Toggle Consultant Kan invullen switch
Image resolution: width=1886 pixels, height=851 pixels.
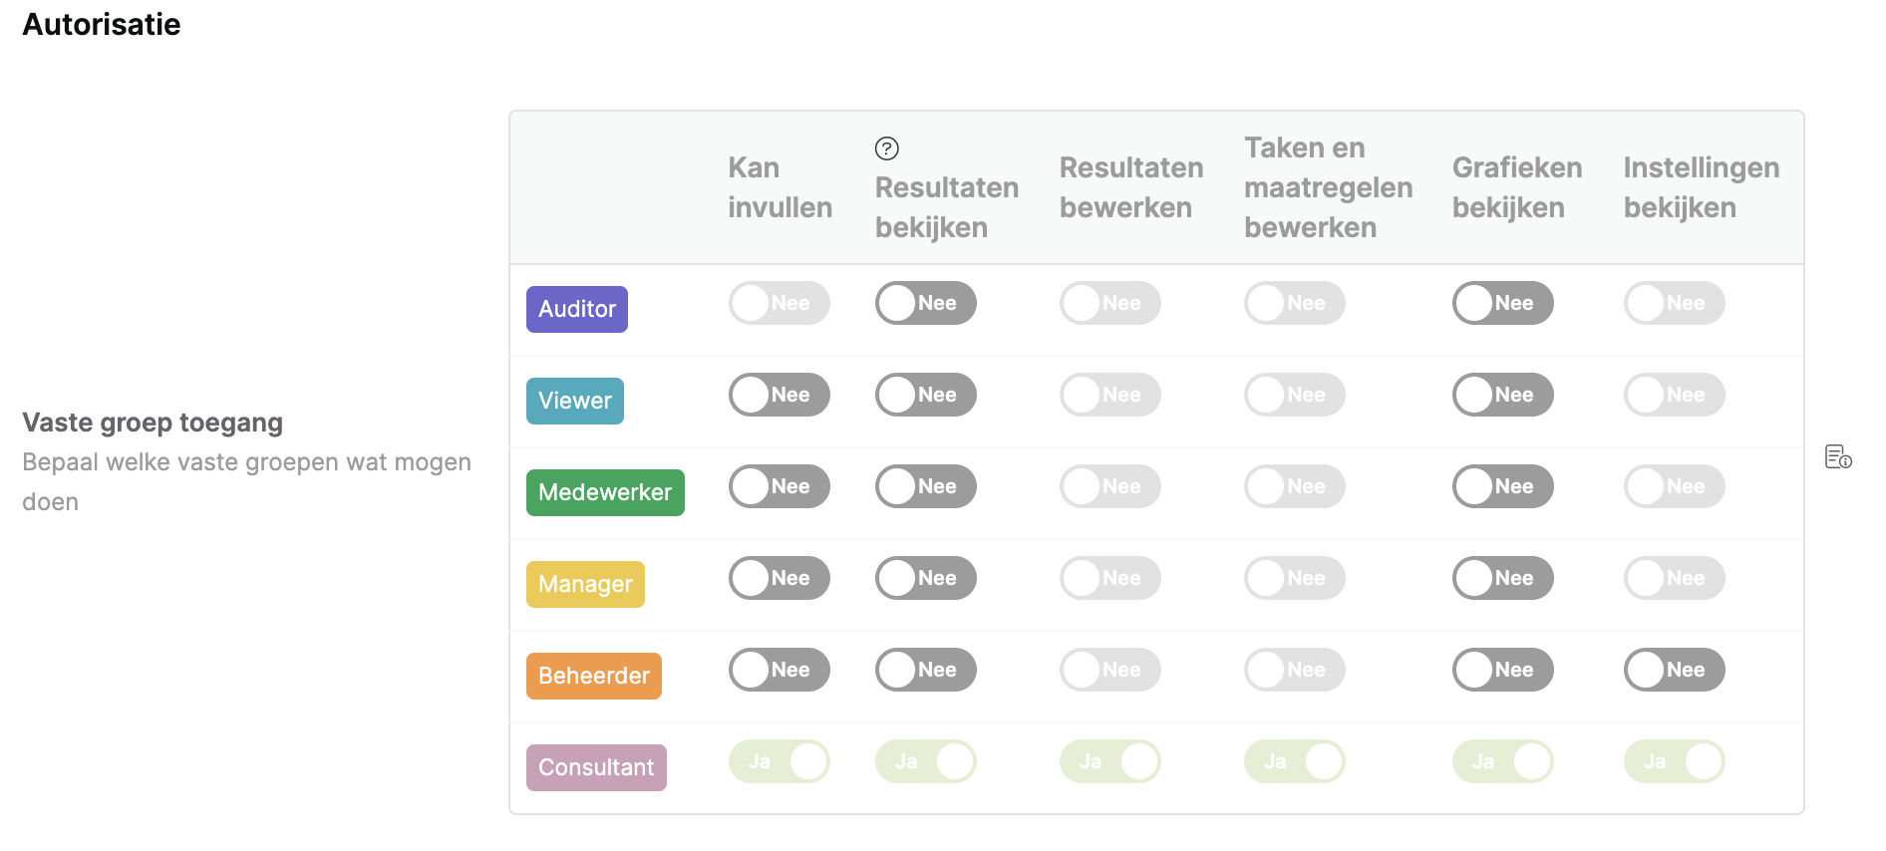[779, 761]
